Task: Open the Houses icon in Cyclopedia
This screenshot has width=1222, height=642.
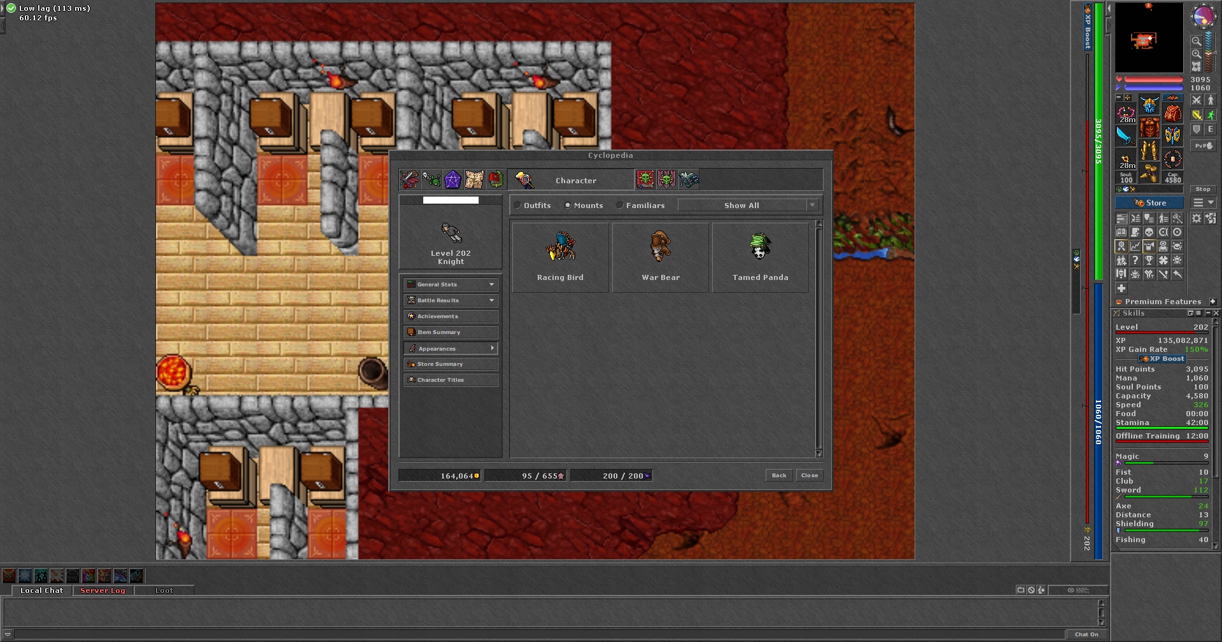Action: tap(496, 180)
